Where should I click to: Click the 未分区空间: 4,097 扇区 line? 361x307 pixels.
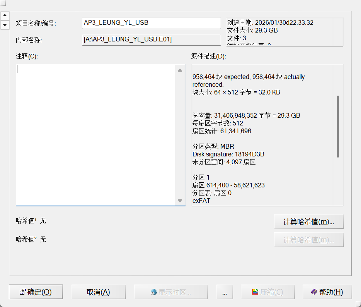(224, 162)
